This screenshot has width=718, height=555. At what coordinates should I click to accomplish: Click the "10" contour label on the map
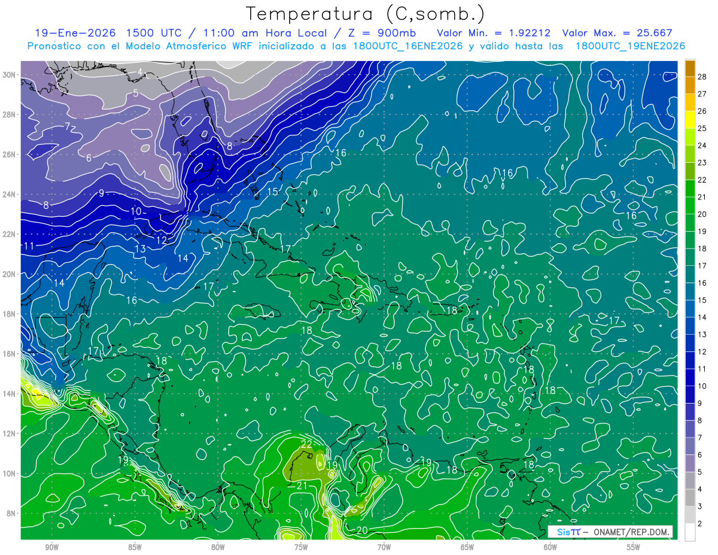136,211
